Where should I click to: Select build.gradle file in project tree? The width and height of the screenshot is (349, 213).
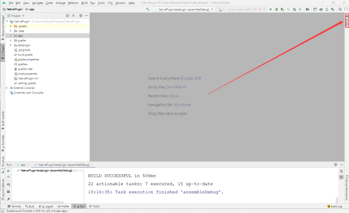[x=25, y=55]
